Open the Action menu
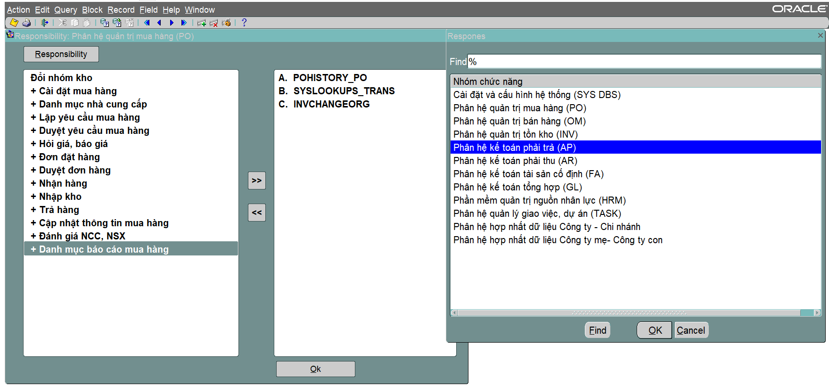Viewport: 829px width, 386px height. tap(18, 10)
